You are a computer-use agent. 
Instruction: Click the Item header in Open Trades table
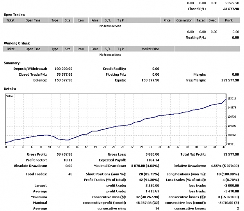click(81, 20)
